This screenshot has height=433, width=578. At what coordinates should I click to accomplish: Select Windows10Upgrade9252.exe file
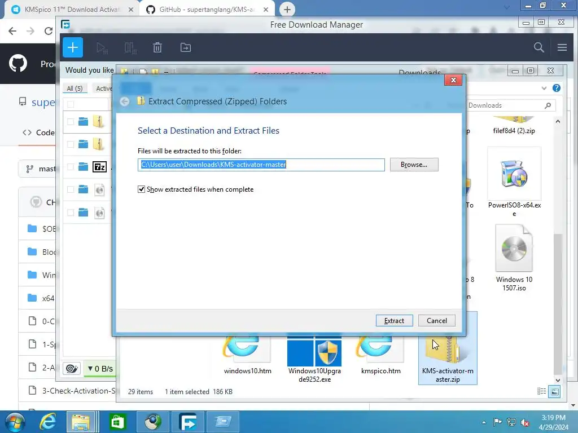(314, 359)
